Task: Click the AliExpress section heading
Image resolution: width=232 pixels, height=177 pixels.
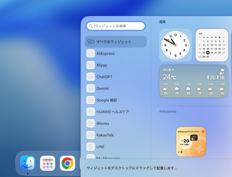Action: pyautogui.click(x=168, y=111)
